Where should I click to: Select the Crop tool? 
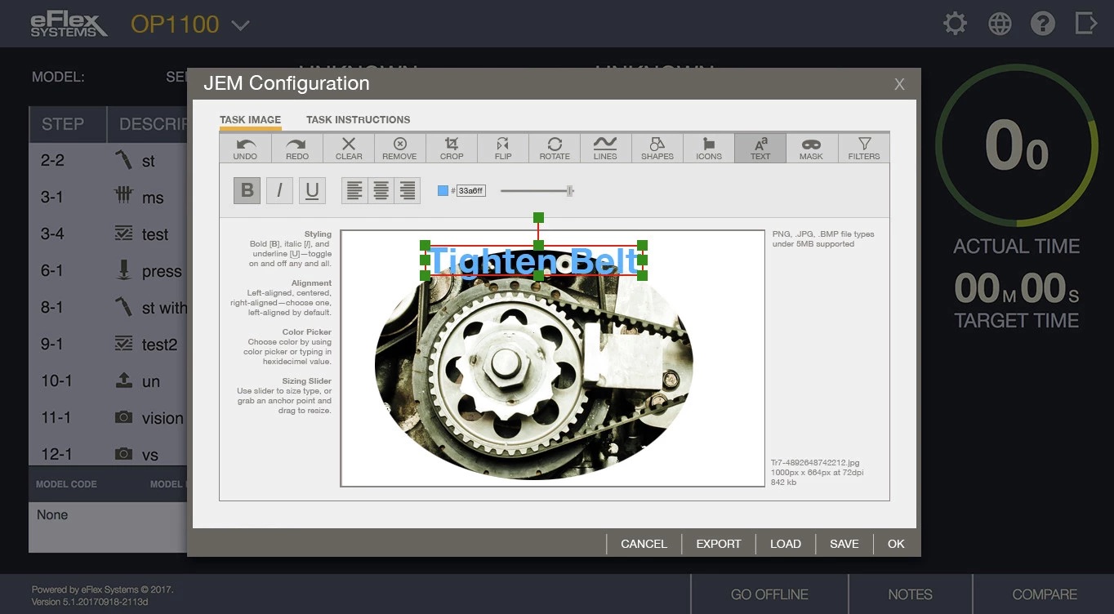tap(452, 148)
